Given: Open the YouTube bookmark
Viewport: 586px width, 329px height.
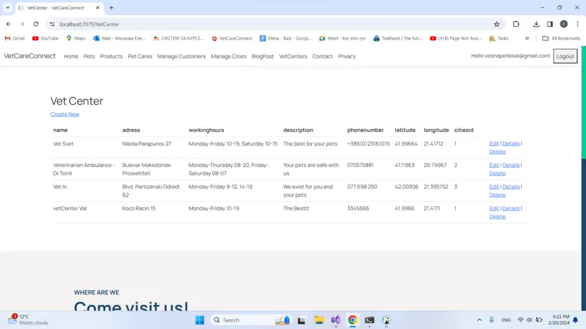Looking at the screenshot, I should click(45, 38).
